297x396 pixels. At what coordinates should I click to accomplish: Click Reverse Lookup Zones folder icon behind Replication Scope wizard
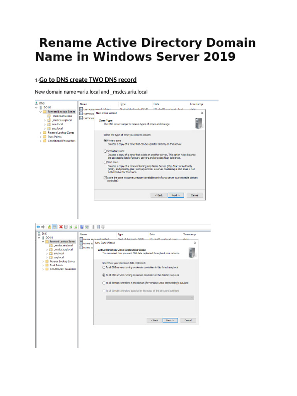[x=47, y=261]
